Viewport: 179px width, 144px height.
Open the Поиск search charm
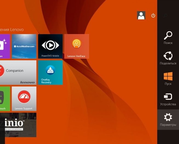[168, 38]
